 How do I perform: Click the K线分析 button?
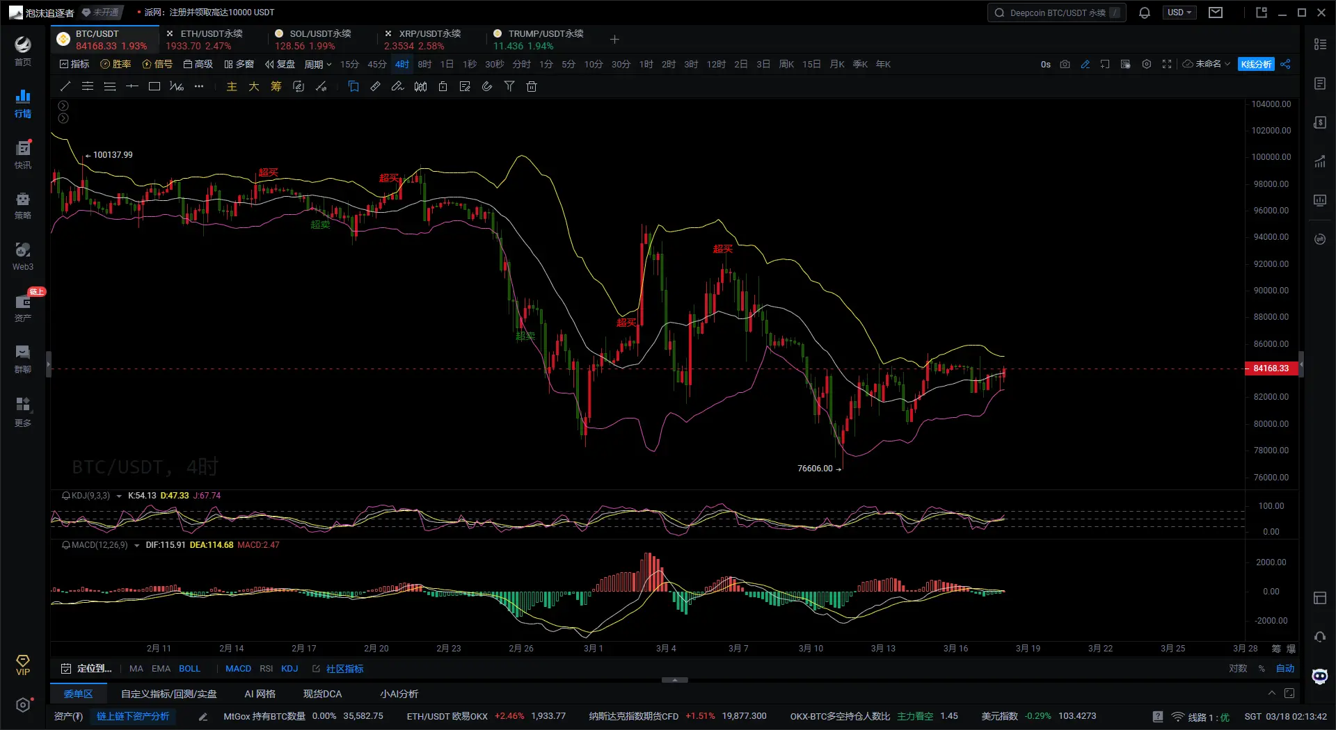coord(1256,64)
